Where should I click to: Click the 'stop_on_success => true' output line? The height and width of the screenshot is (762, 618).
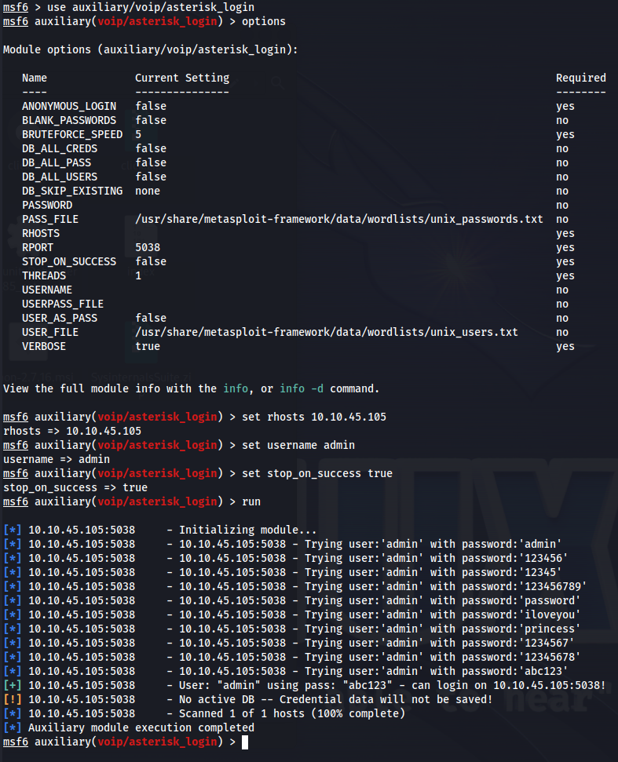click(75, 487)
